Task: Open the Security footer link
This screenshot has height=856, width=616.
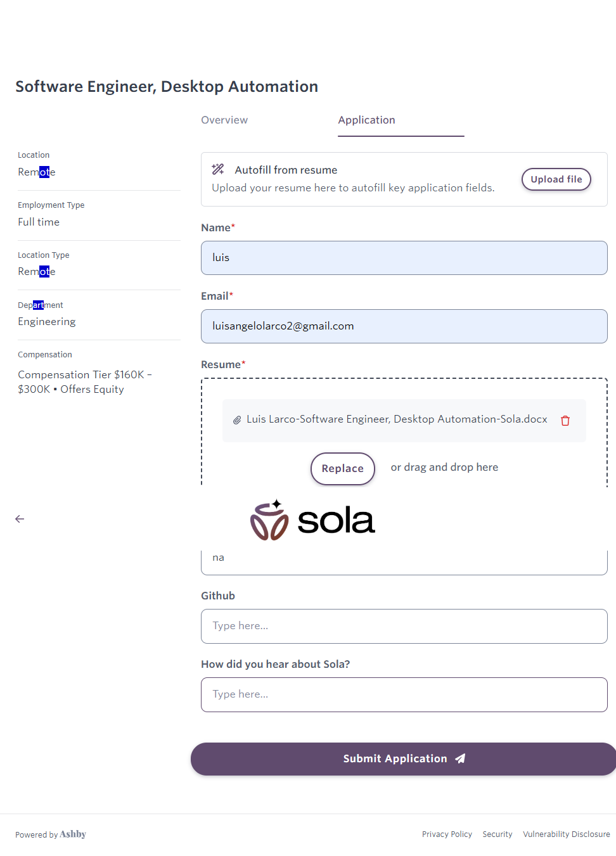Action: pos(497,834)
